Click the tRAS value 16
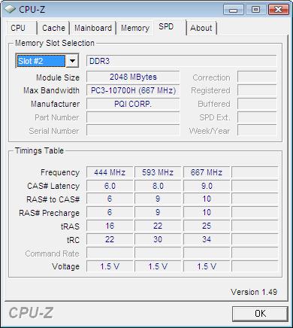The height and width of the screenshot is (328, 293). [x=110, y=226]
